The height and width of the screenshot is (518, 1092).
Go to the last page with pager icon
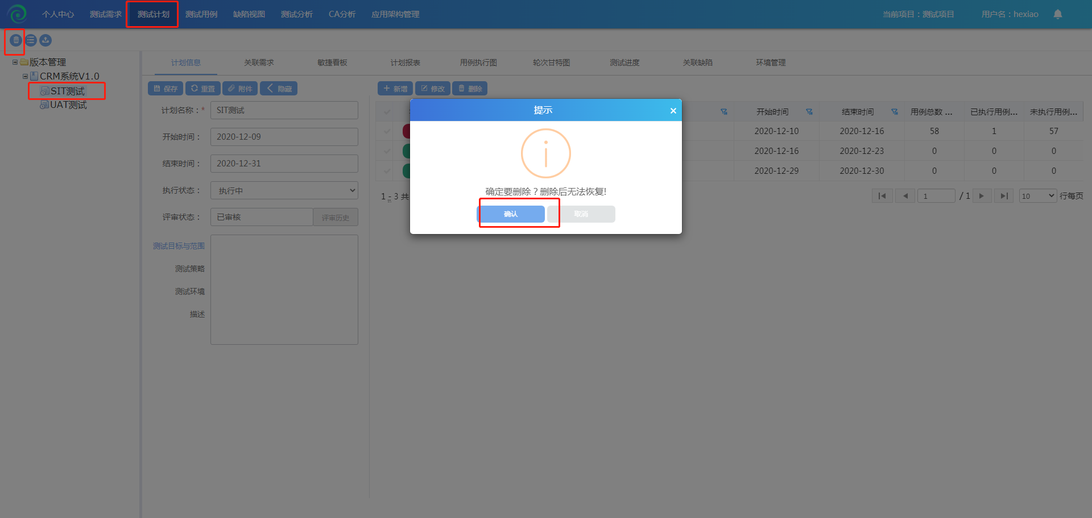[x=1004, y=196]
